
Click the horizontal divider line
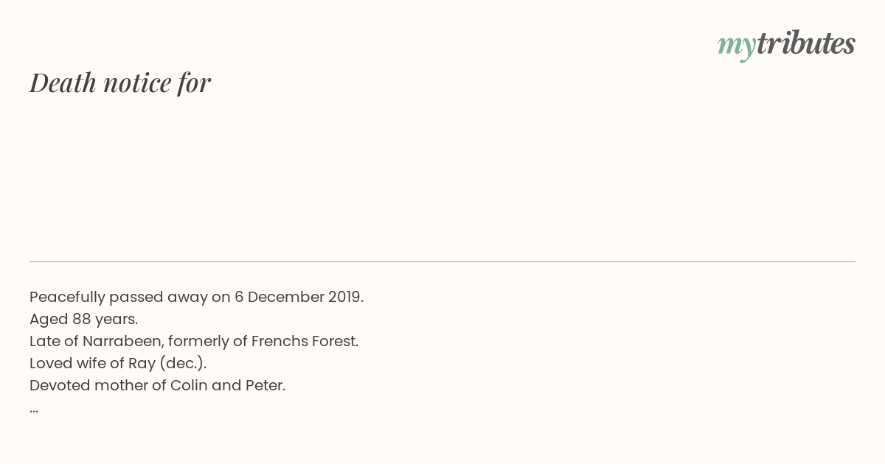[x=442, y=261]
